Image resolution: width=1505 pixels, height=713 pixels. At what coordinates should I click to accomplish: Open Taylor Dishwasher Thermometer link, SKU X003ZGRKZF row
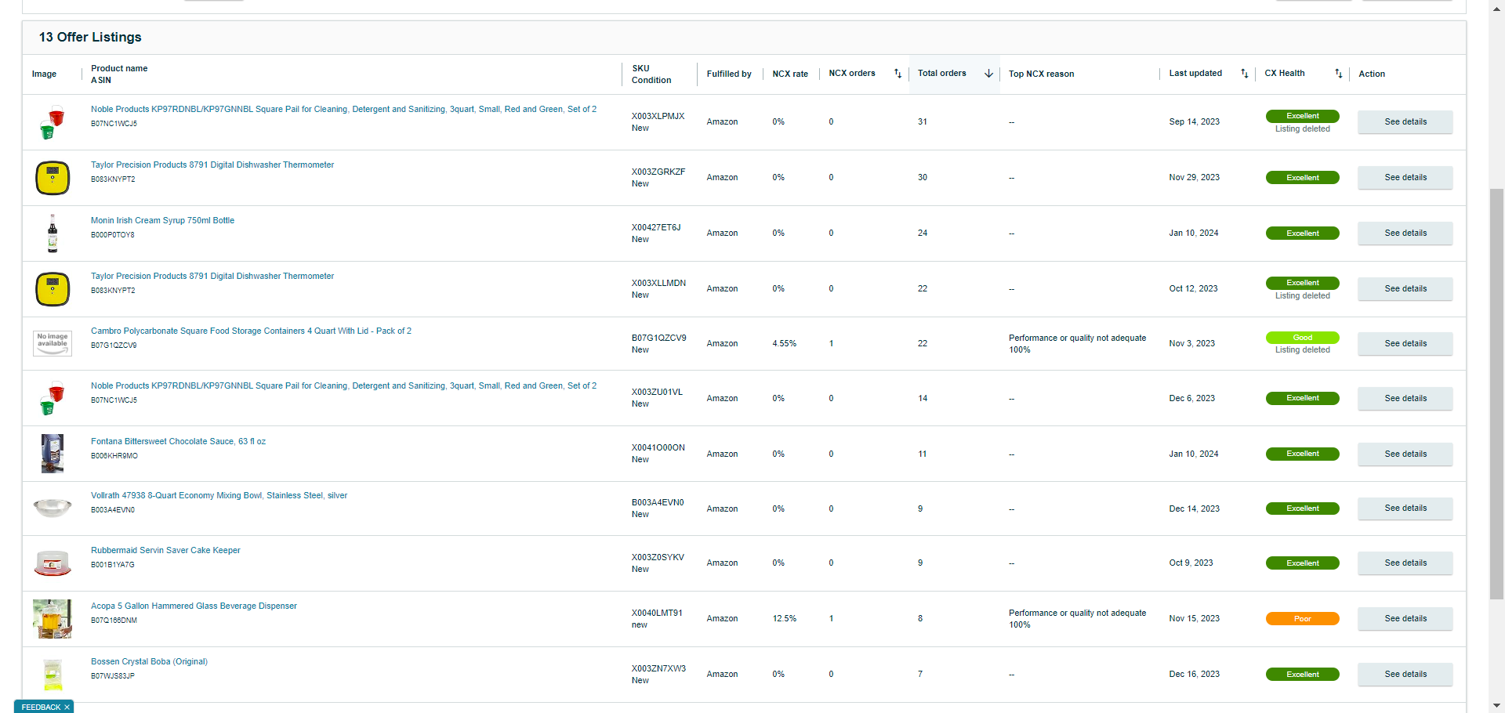(212, 165)
